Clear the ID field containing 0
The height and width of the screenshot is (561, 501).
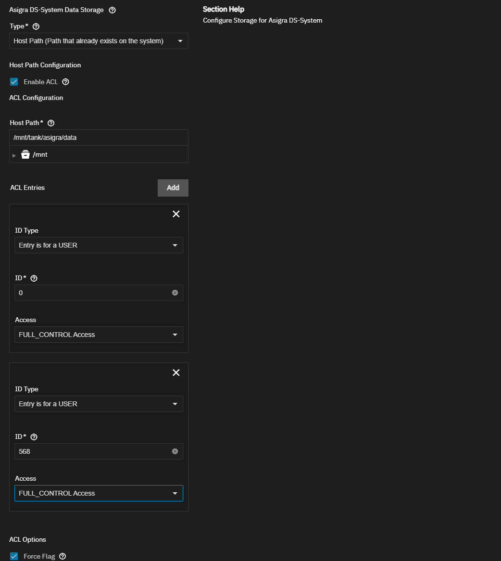point(175,293)
